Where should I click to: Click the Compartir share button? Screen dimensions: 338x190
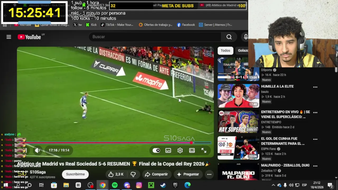156,174
